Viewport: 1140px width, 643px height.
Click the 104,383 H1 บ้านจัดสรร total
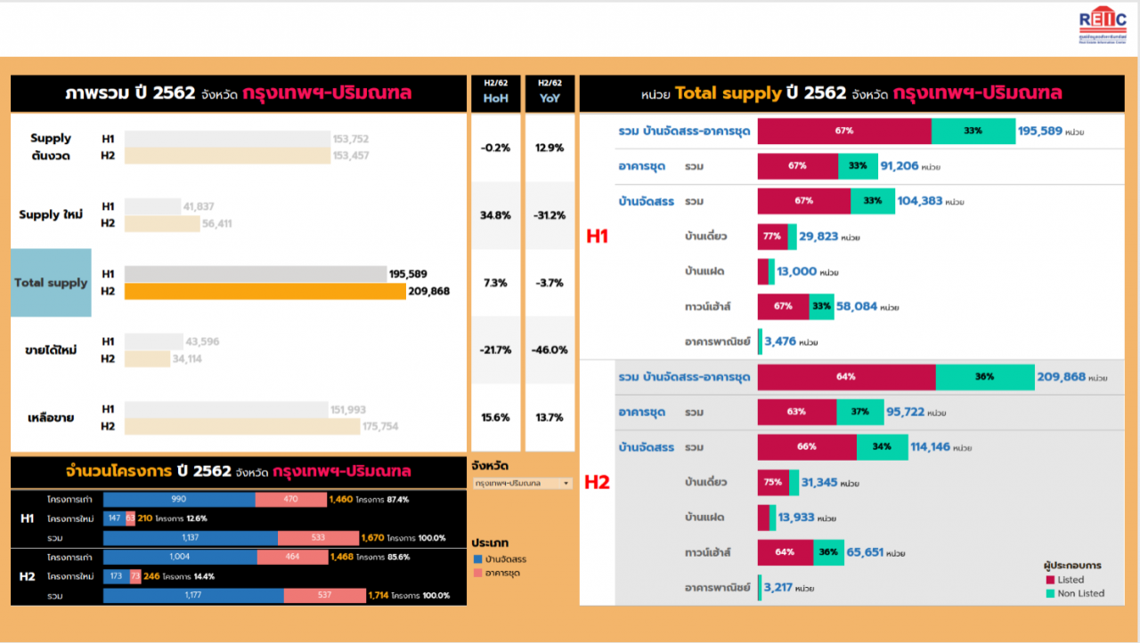920,201
